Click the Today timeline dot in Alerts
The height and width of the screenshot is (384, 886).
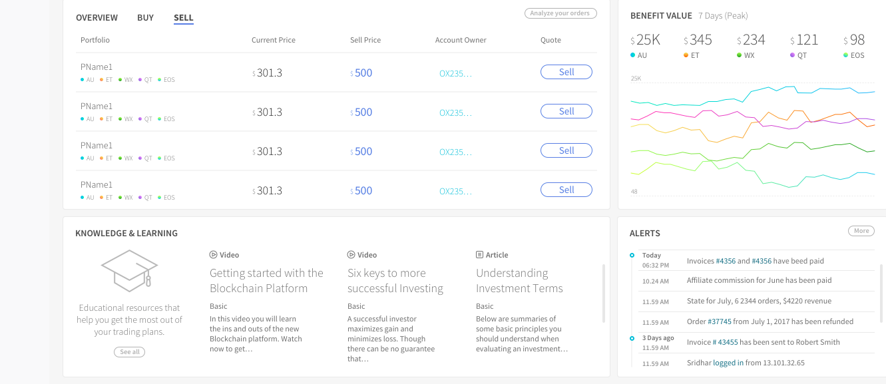point(632,256)
